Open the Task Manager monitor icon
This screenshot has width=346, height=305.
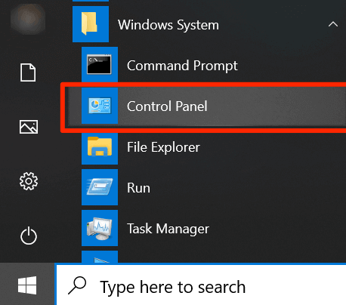(100, 228)
